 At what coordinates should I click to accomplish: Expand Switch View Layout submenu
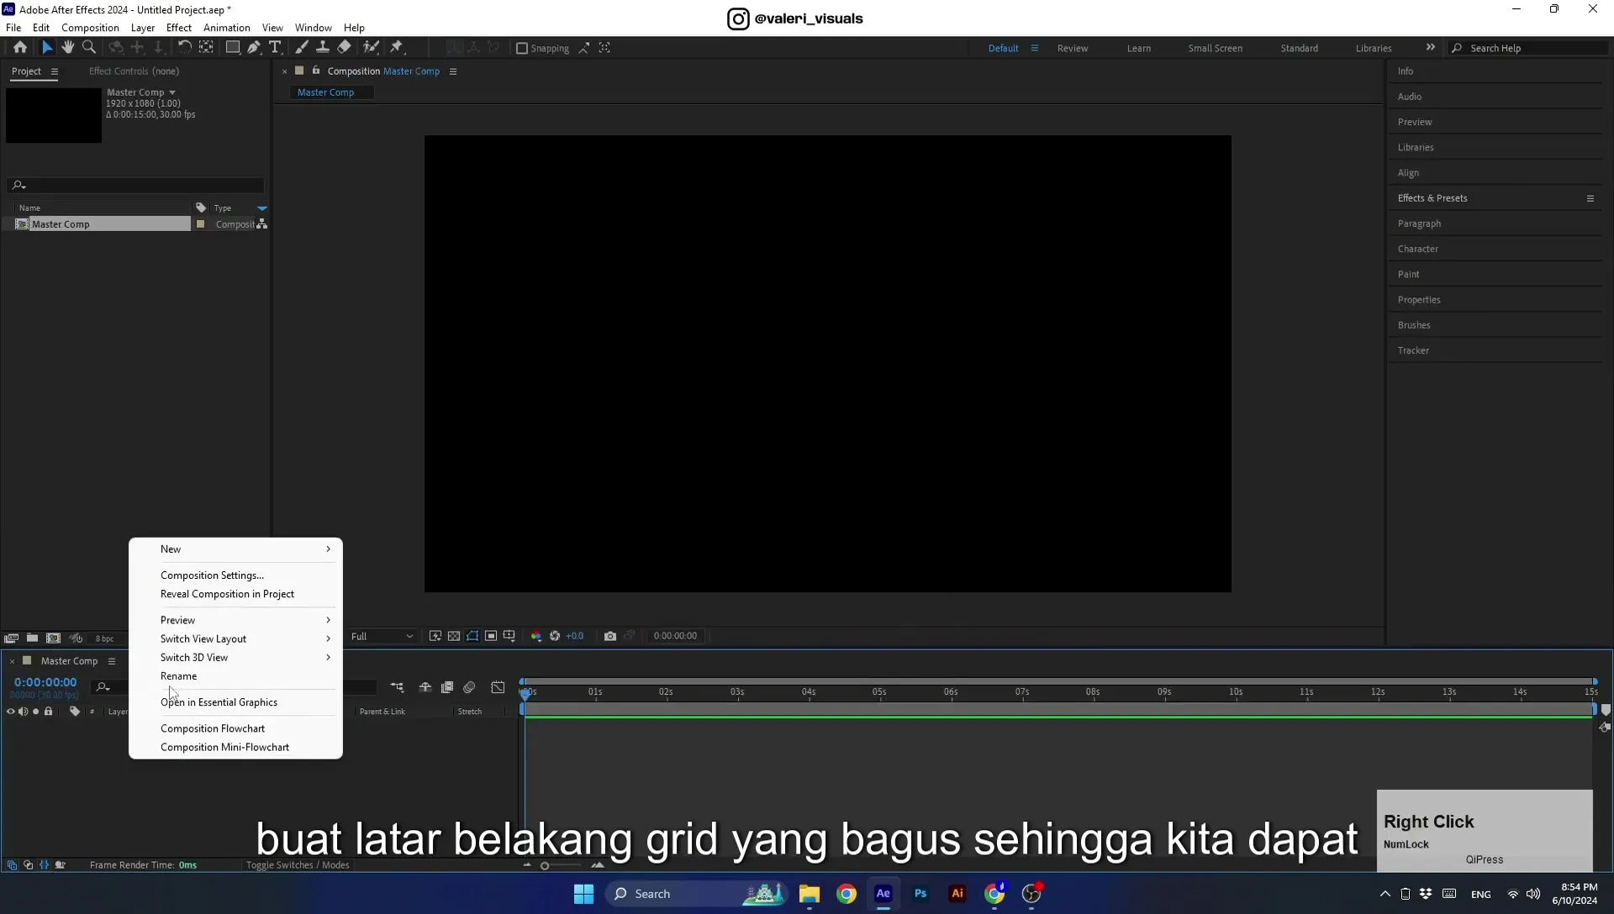click(x=236, y=639)
